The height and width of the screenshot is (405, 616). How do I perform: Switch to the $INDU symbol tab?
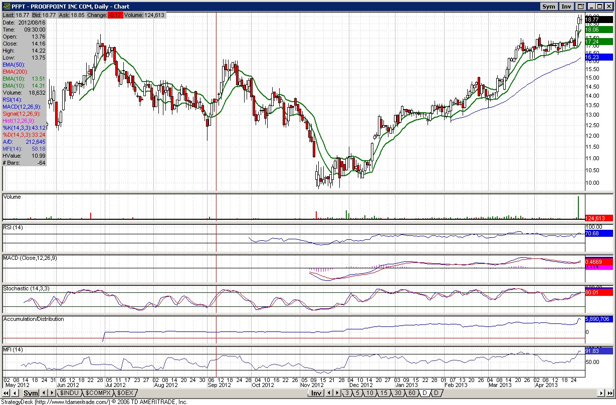(70, 393)
